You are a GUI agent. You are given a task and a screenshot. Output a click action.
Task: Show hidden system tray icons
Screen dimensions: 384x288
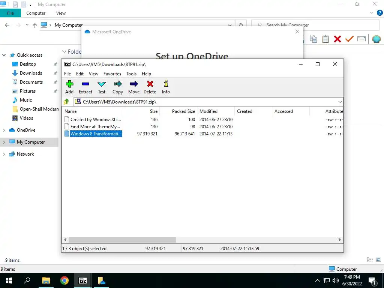tap(317, 280)
